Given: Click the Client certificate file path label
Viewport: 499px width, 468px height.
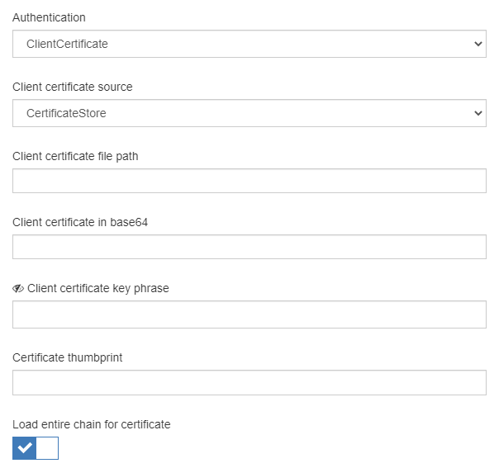Looking at the screenshot, I should point(75,156).
